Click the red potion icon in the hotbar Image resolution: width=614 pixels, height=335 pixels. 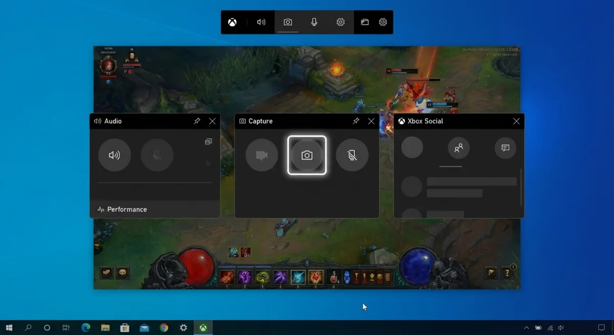(334, 277)
